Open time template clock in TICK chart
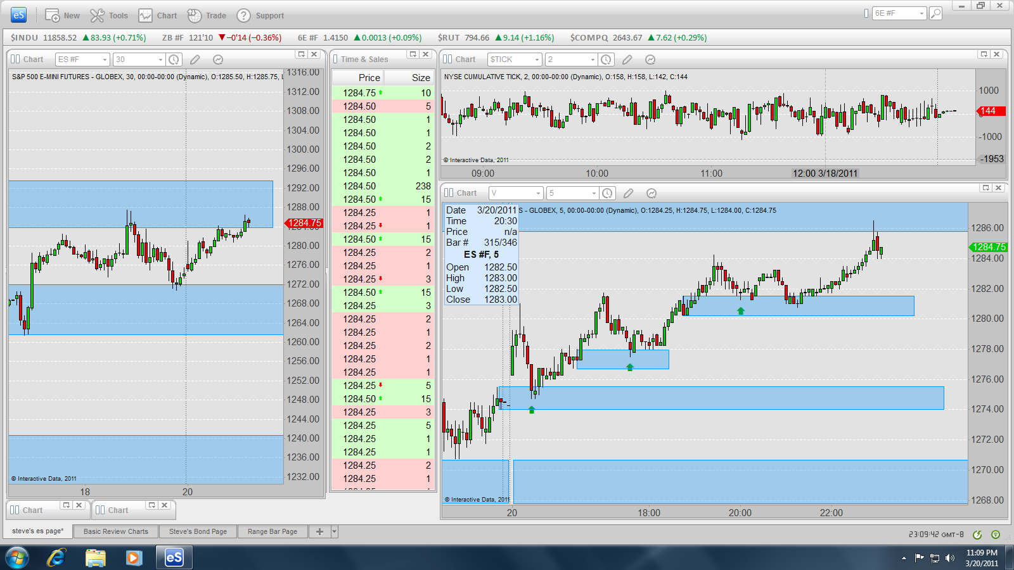The width and height of the screenshot is (1014, 570). (606, 60)
